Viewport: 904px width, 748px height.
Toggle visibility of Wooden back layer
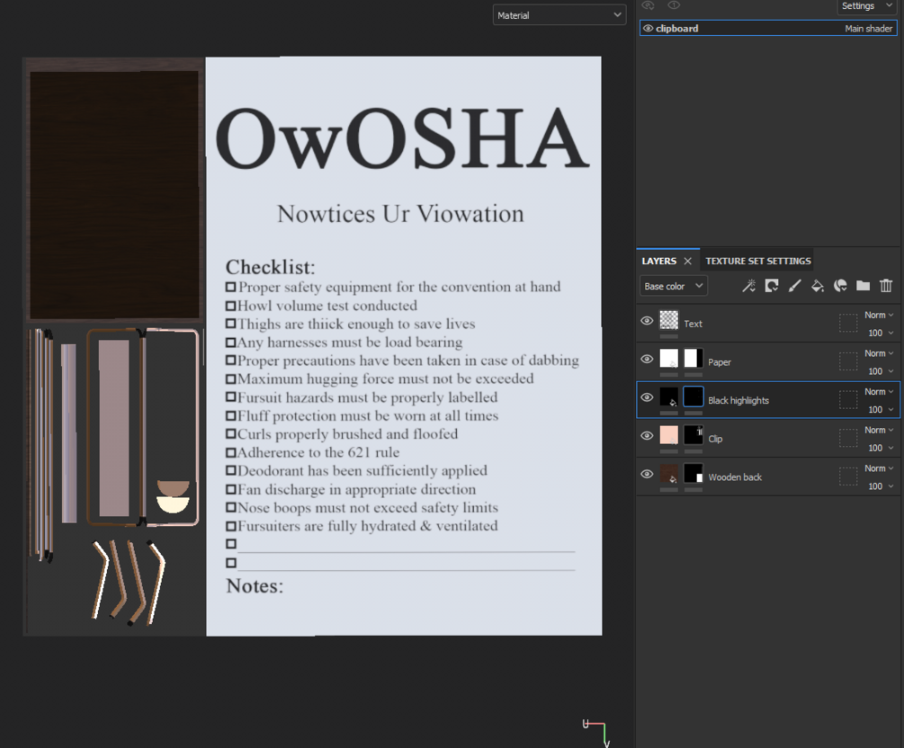(x=647, y=474)
